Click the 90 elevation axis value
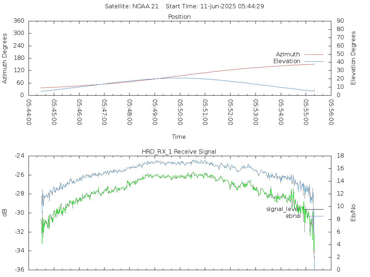The height and width of the screenshot is (277, 370). pos(340,21)
